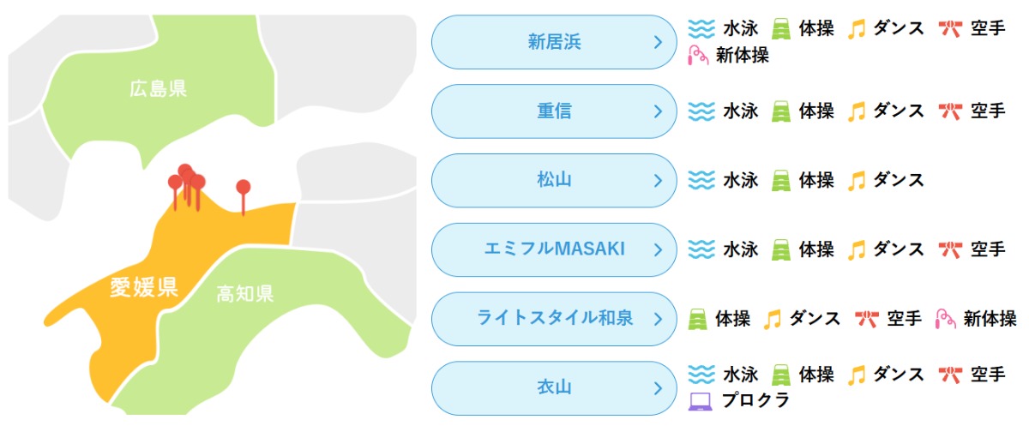Viewport: 1029px width, 438px height.
Task: Click the chevron arrow on 衣山 button
Action: point(658,388)
